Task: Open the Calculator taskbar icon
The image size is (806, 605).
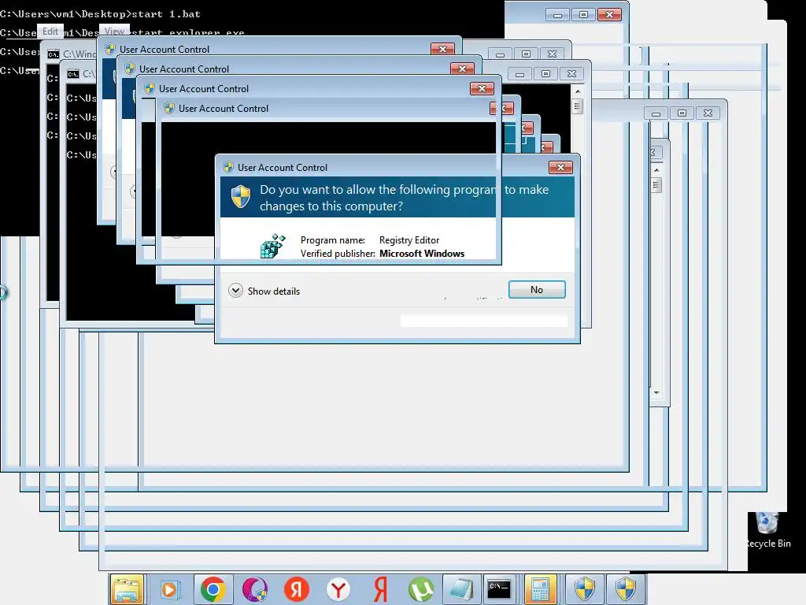Action: [x=540, y=589]
